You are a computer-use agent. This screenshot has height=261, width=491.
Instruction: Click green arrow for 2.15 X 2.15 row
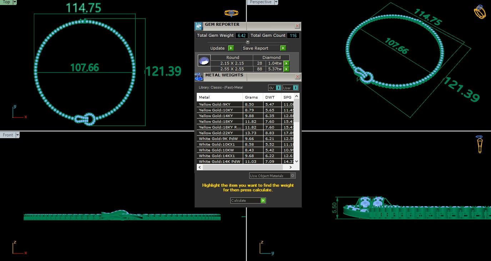[x=286, y=64]
